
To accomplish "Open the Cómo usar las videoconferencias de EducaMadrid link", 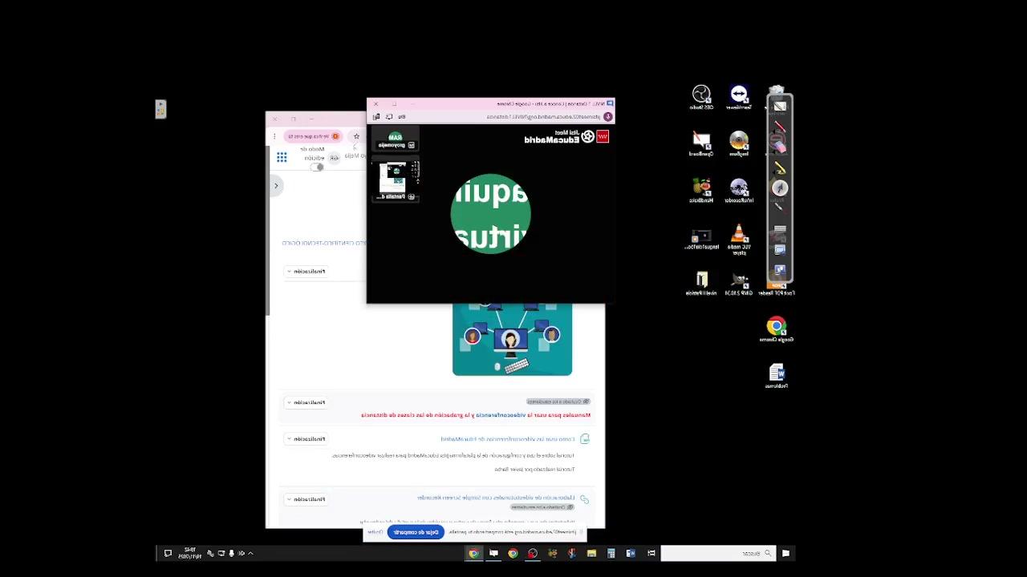I will click(x=508, y=439).
